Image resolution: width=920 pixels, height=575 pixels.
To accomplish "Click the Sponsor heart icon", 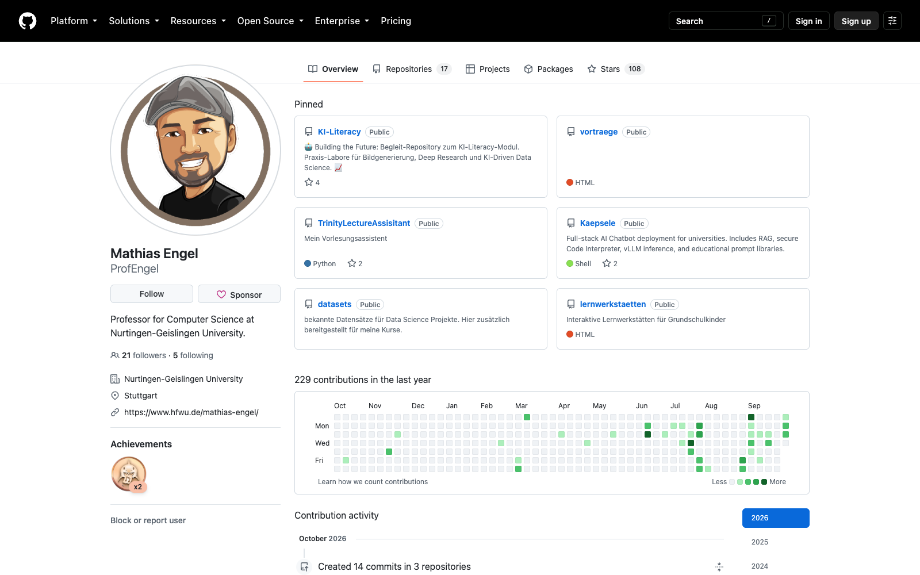I will (x=221, y=294).
